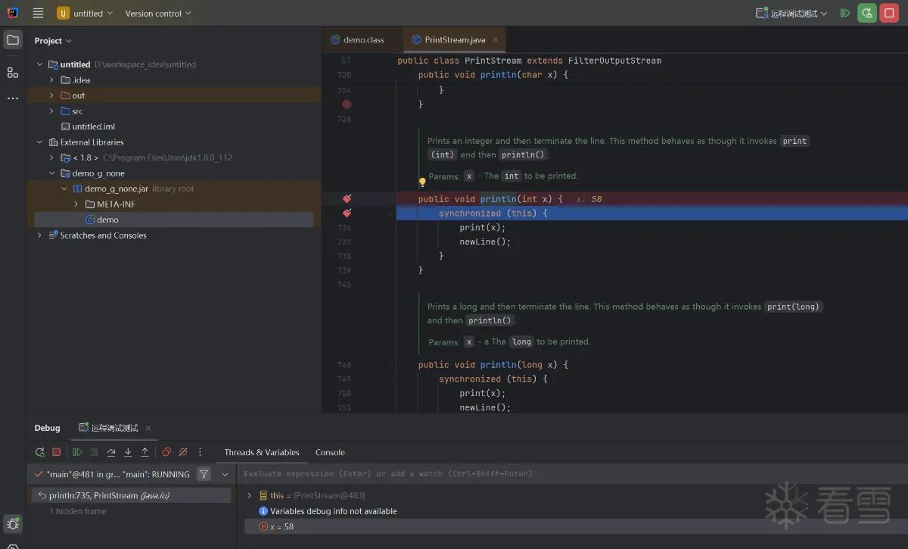Image resolution: width=908 pixels, height=549 pixels.
Task: Stop the debug session with red square
Action: click(x=56, y=452)
